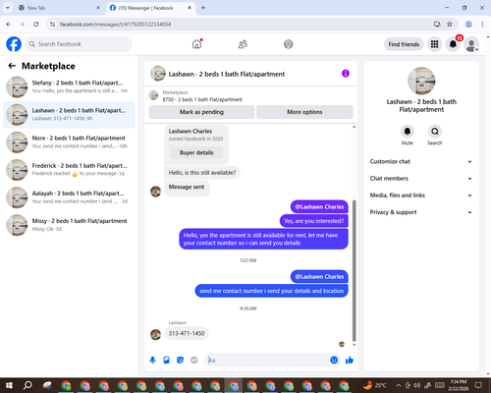Expand Chat members section
This screenshot has width=491, height=393.
click(421, 179)
